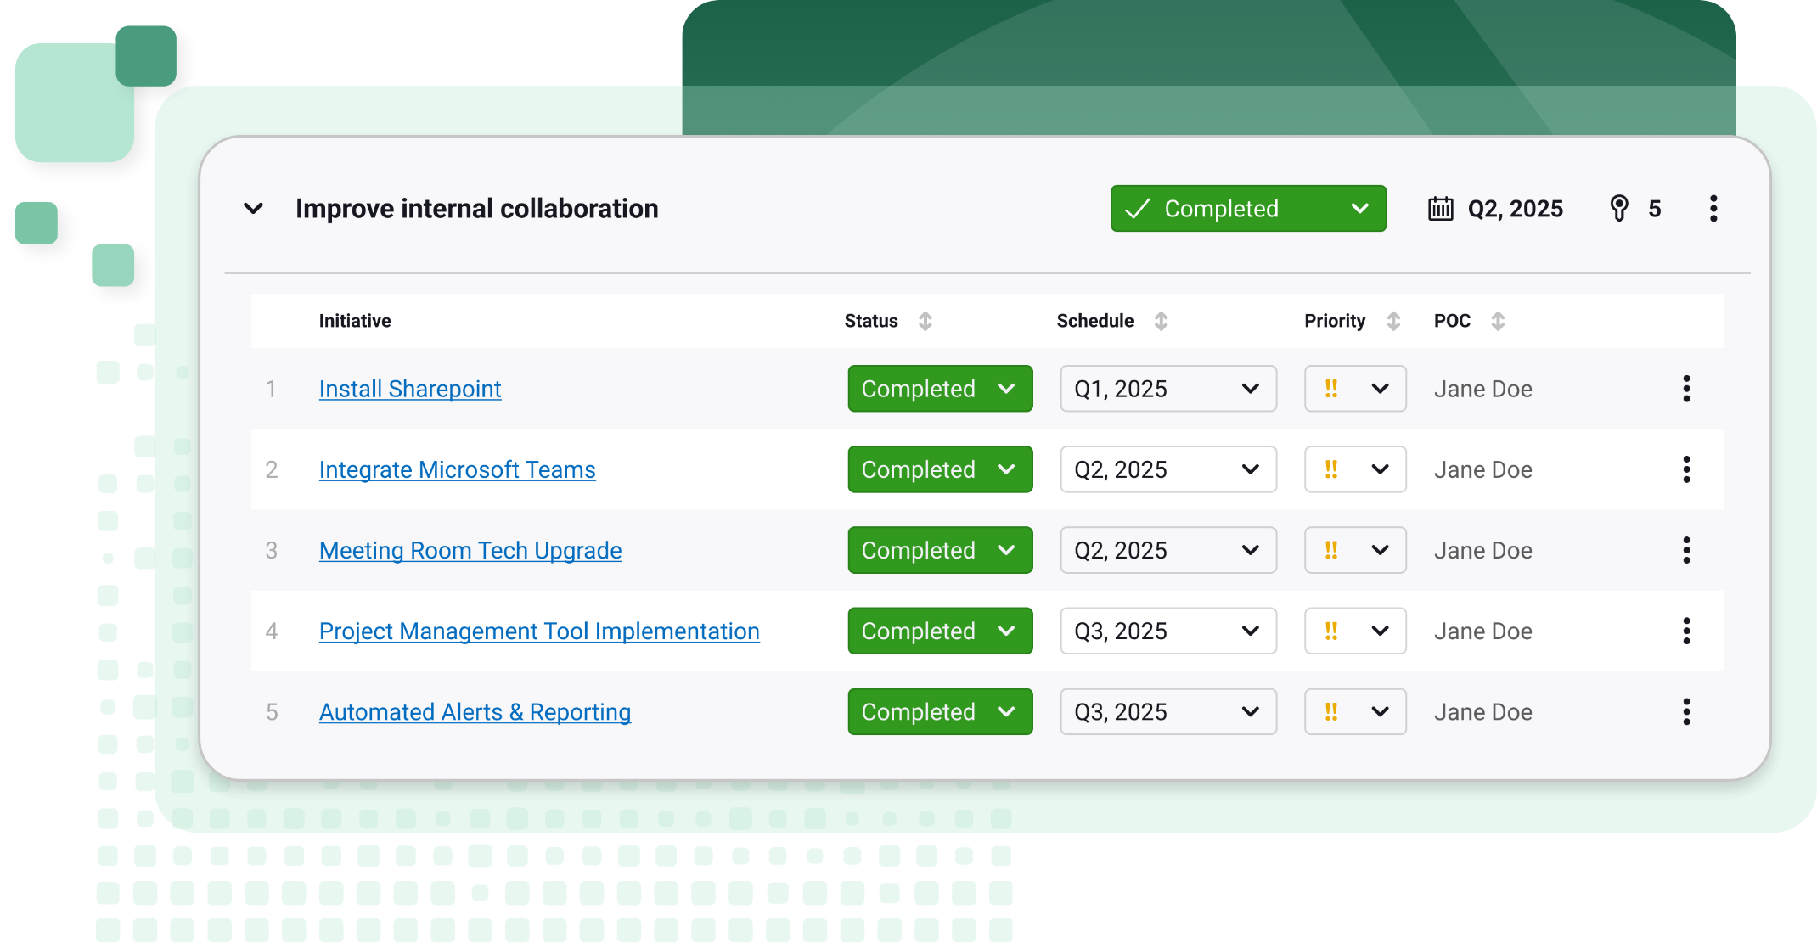This screenshot has width=1817, height=943.
Task: Open the Install Sharepoint initiative link
Action: click(410, 389)
